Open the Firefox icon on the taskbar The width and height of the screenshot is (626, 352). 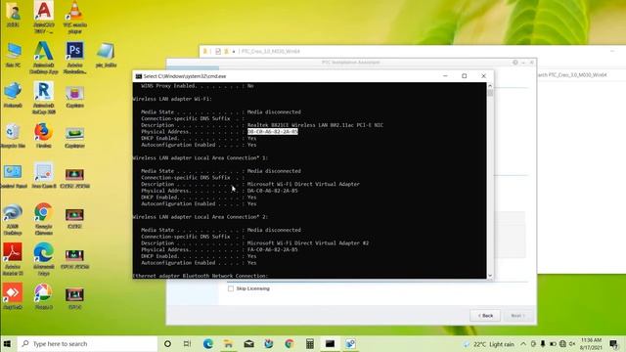269,343
